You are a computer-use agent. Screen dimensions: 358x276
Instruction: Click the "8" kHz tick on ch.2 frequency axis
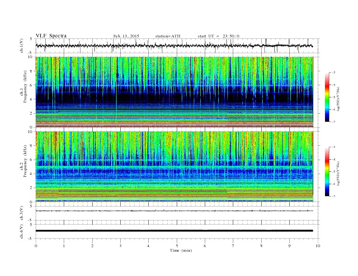tap(32, 146)
